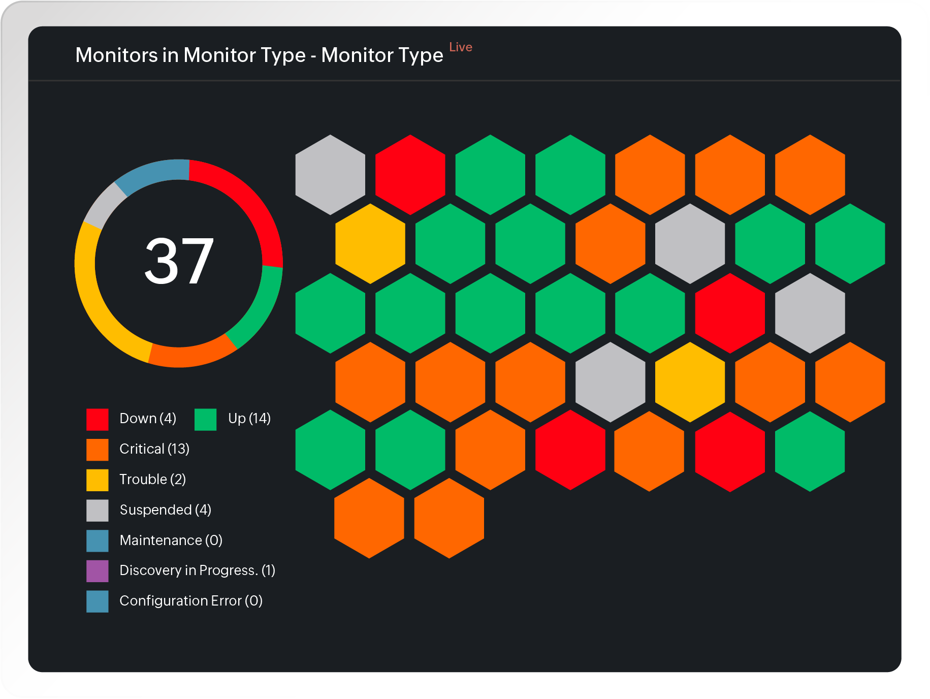The image size is (930, 699).
Task: Click the red Down legend swatch
Action: point(97,419)
